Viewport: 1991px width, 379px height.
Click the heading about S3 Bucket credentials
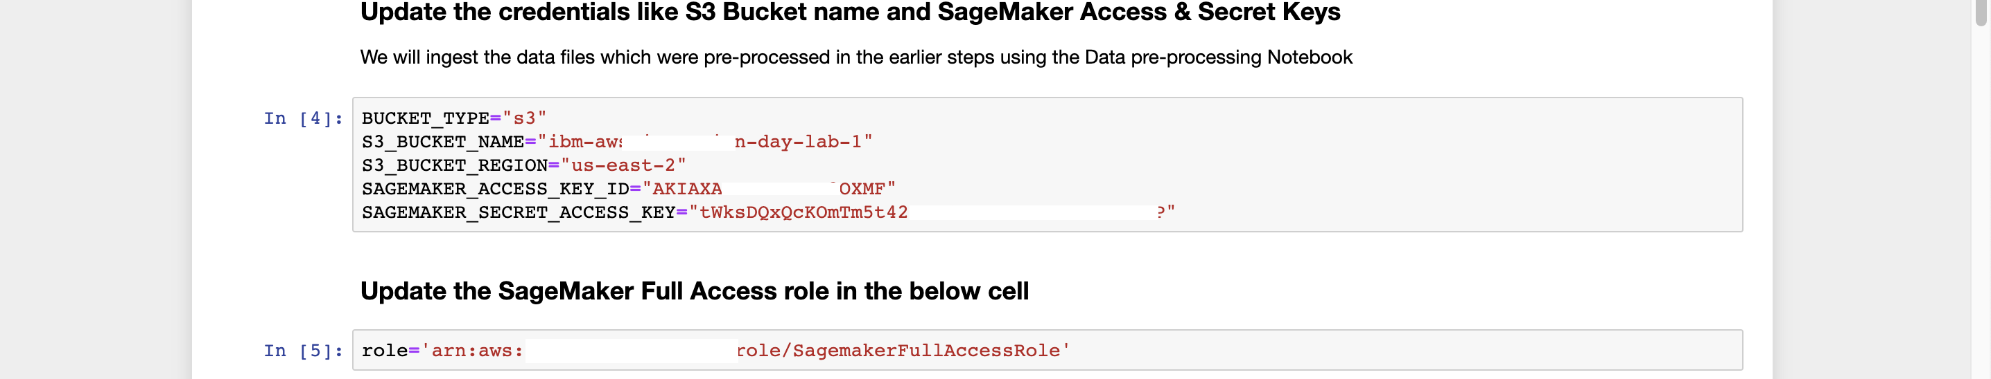pos(850,12)
